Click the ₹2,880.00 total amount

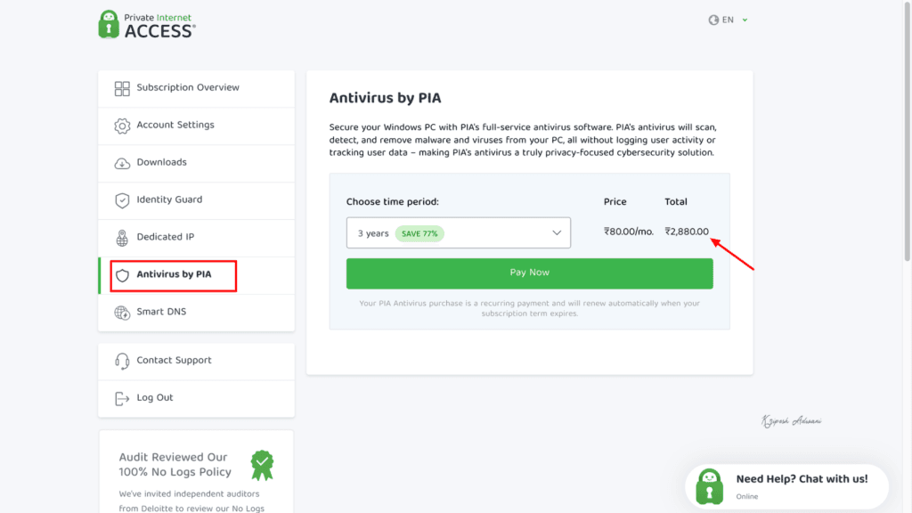tap(687, 232)
